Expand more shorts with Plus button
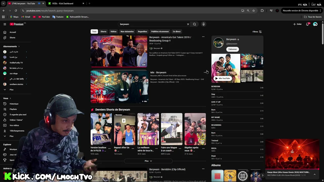The height and width of the screenshot is (182, 324). point(148,161)
